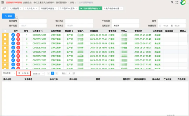189x116 pixels.
Task: Edit task order OD250525001 with blue icon
Action: pyautogui.click(x=13, y=35)
